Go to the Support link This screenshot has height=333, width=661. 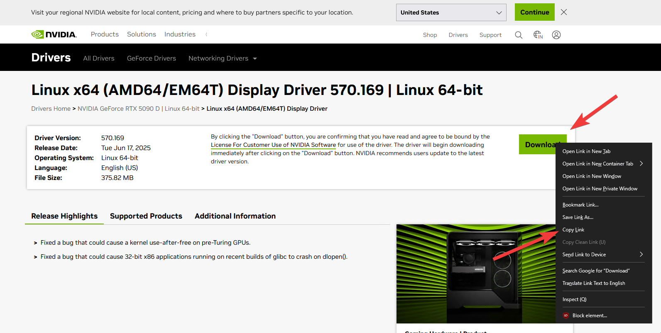(x=490, y=35)
